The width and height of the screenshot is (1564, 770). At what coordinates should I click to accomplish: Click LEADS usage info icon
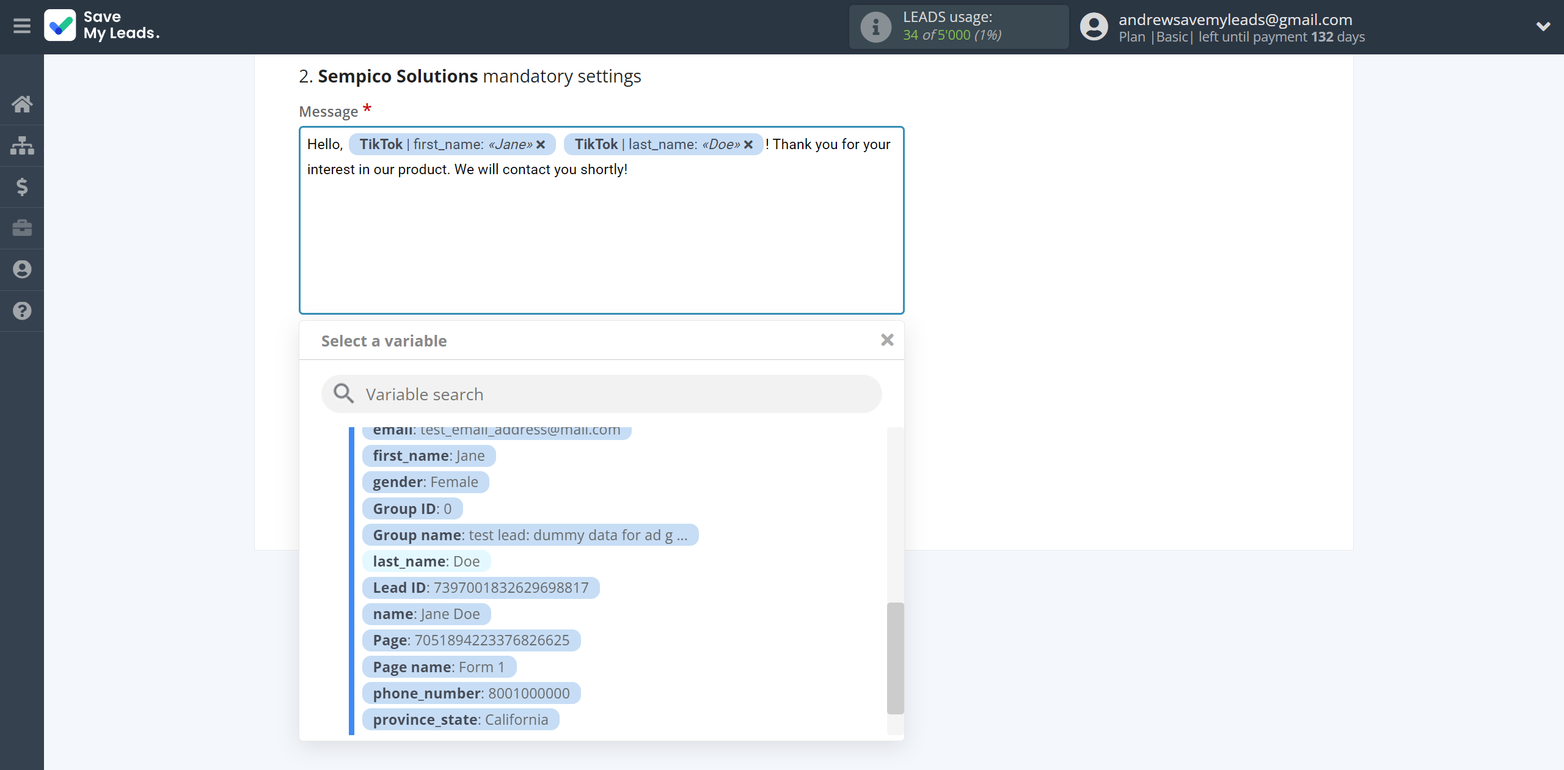(x=875, y=27)
